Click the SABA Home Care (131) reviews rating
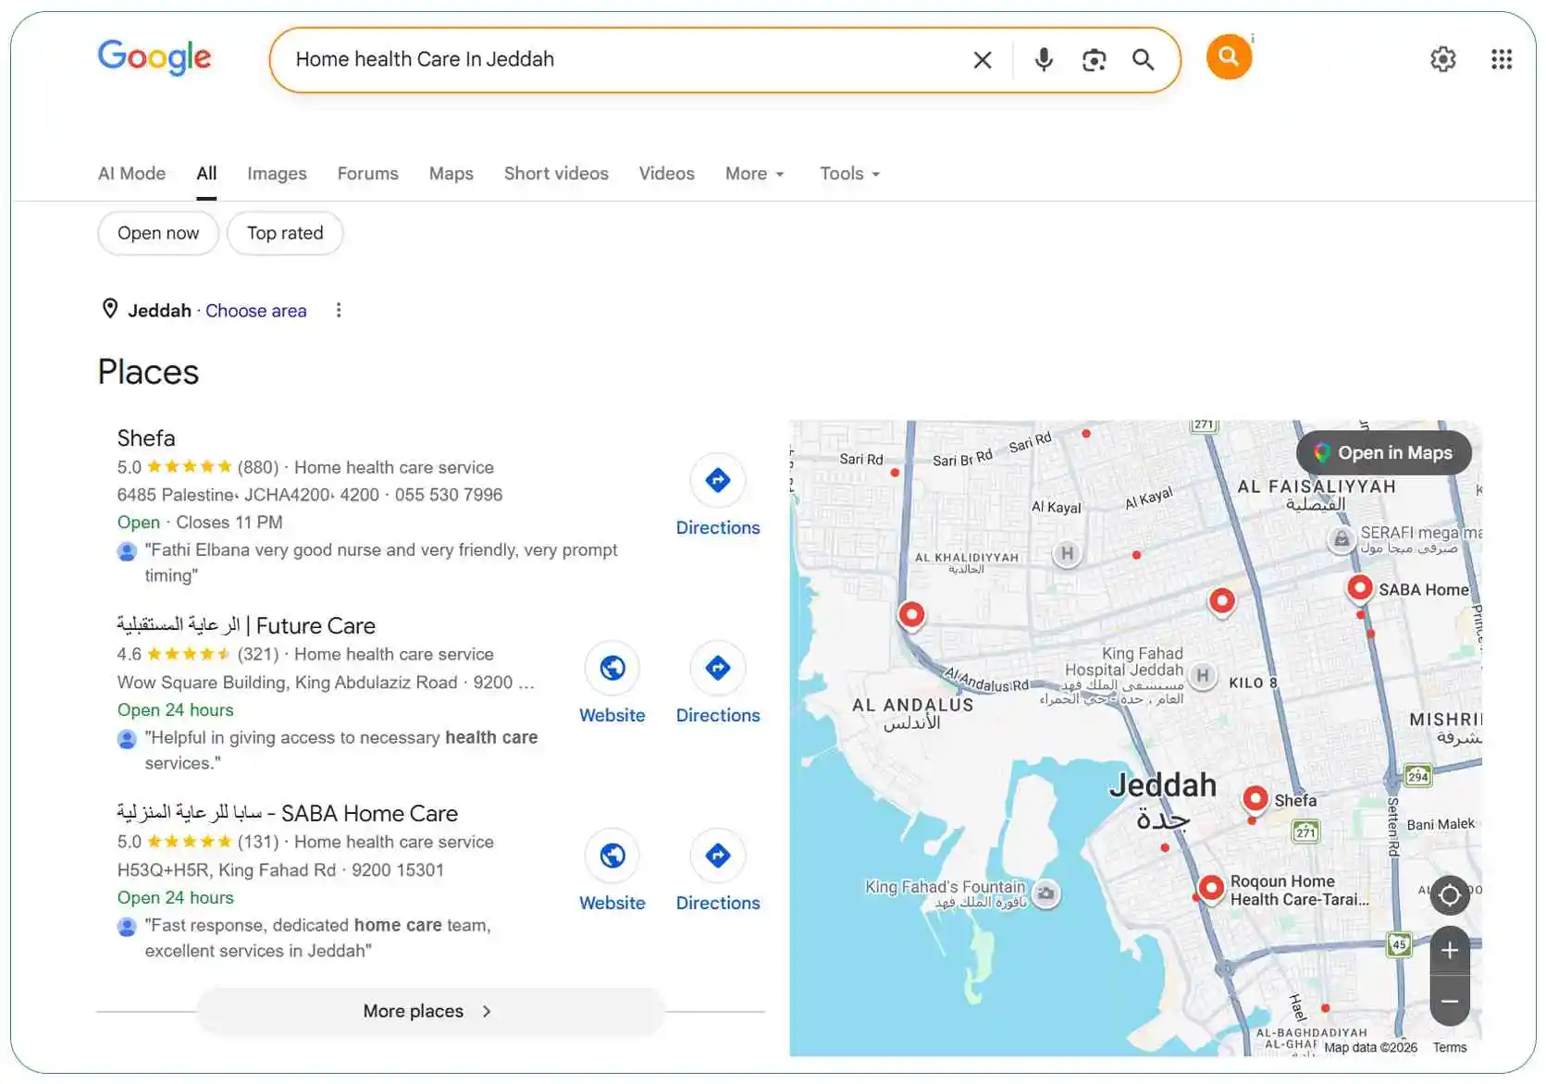 pyautogui.click(x=198, y=843)
